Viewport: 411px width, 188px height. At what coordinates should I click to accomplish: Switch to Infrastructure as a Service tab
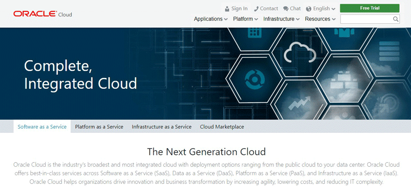[162, 127]
